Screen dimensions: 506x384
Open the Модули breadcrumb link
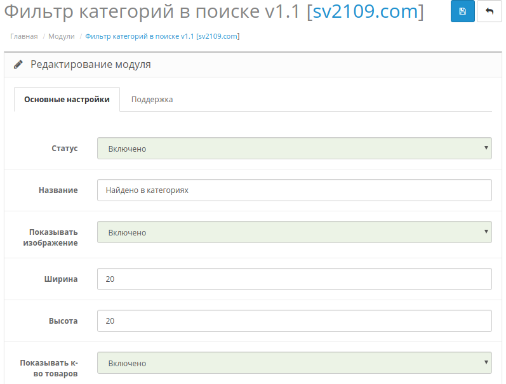62,36
